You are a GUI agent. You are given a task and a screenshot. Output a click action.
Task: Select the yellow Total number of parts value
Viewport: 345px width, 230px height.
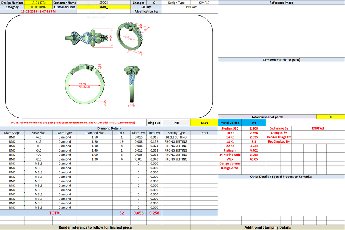tap(331, 117)
